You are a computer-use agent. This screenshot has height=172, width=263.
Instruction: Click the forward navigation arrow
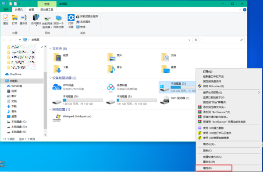click(11, 40)
